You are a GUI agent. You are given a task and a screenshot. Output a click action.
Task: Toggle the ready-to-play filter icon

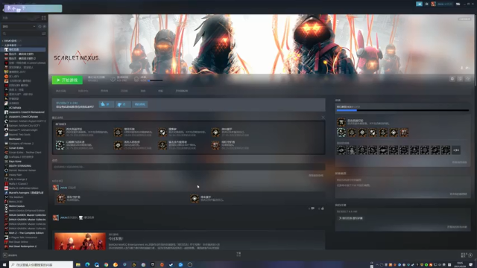pyautogui.click(x=45, y=27)
